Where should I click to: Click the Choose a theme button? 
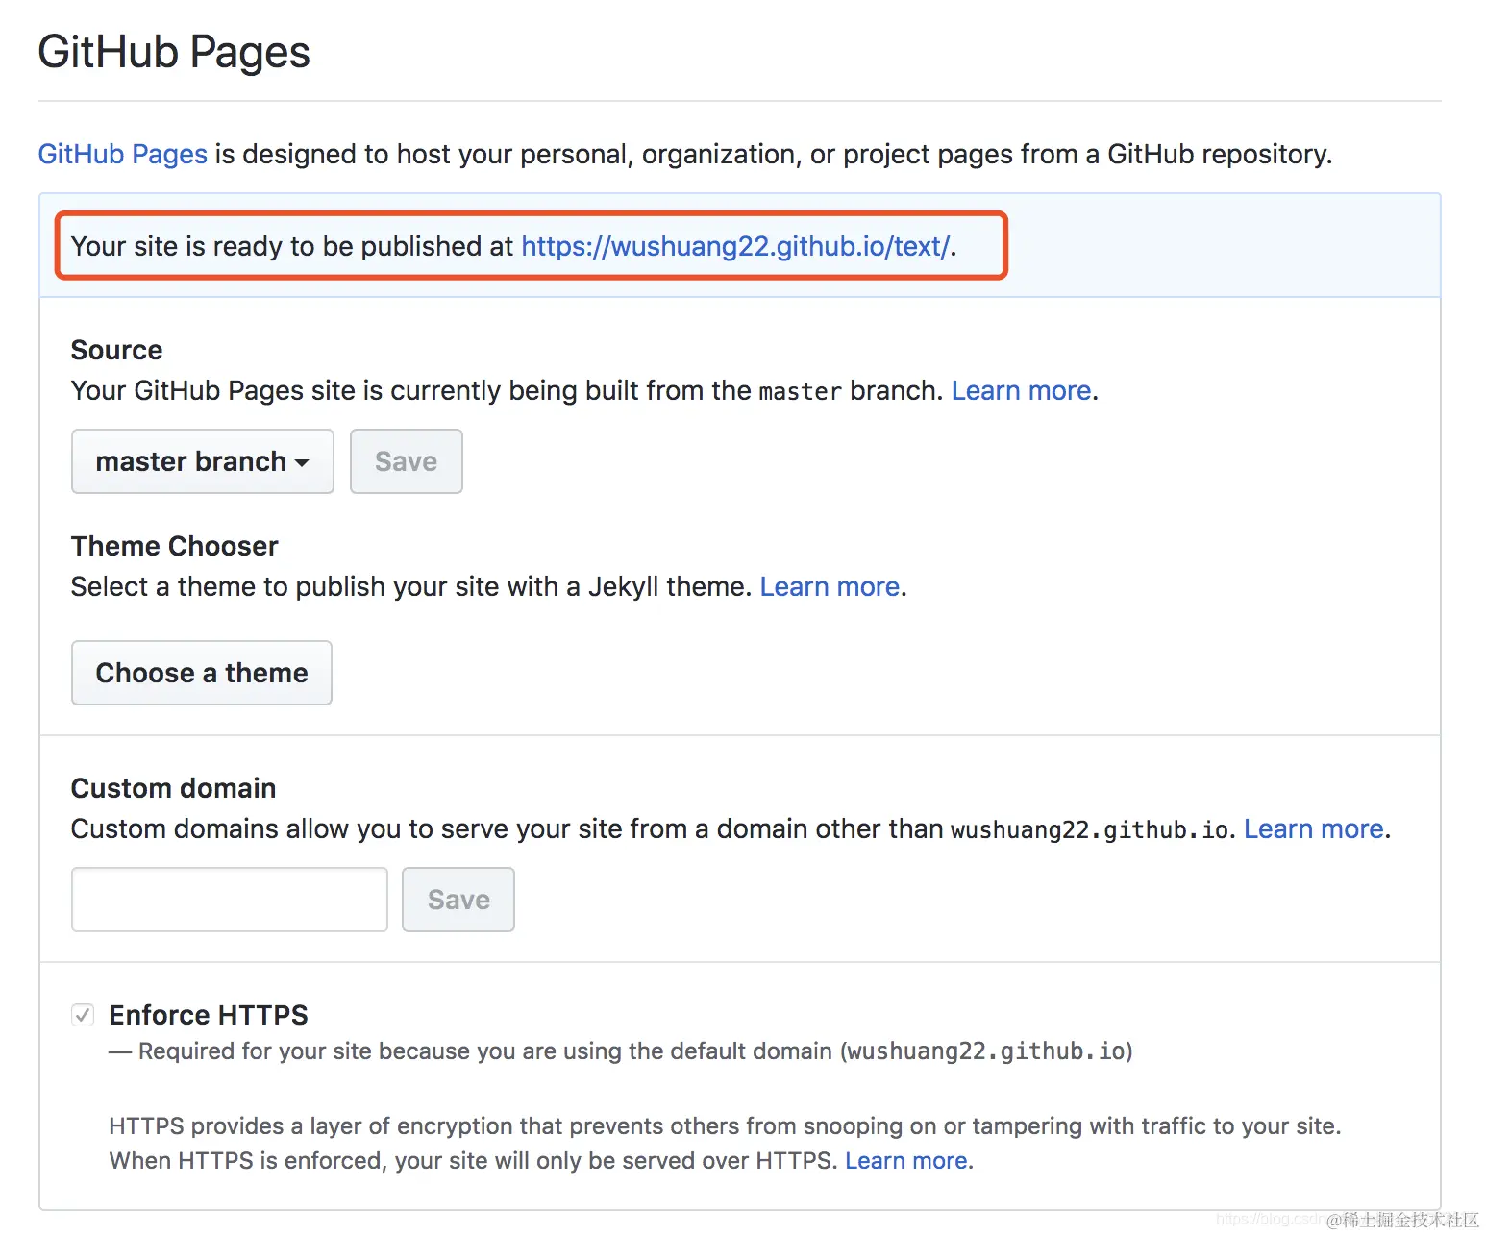[202, 673]
